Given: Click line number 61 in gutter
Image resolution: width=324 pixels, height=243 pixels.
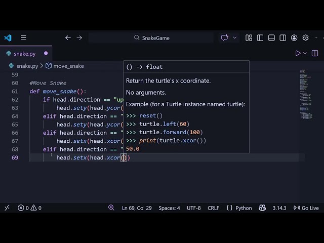Looking at the screenshot, I should pyautogui.click(x=15, y=91).
